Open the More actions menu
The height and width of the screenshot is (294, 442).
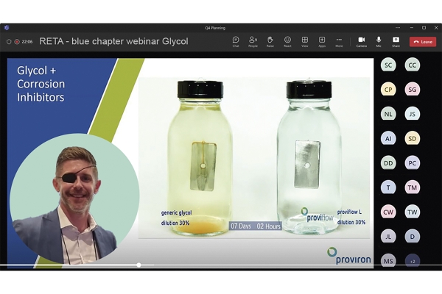(339, 42)
